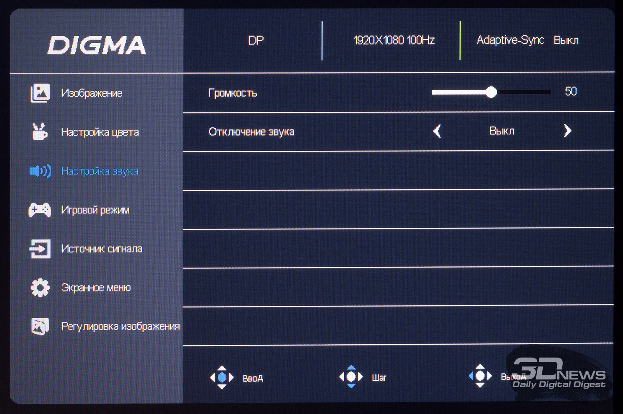Click the Громкость volume slider handle

(x=491, y=92)
